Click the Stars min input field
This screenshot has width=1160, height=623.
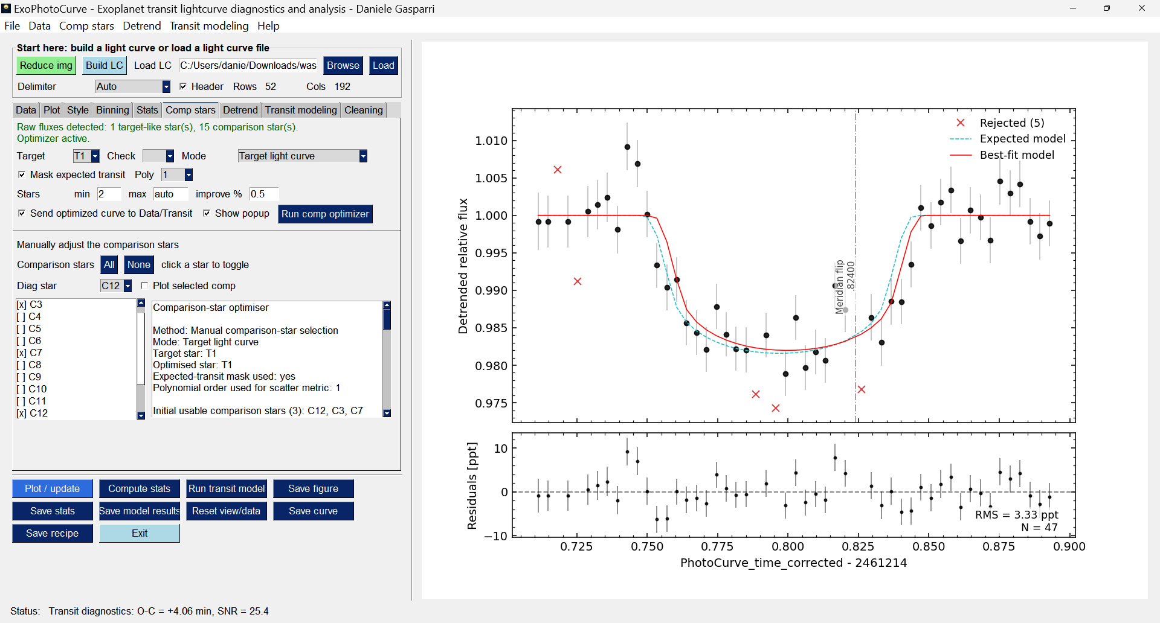[109, 194]
